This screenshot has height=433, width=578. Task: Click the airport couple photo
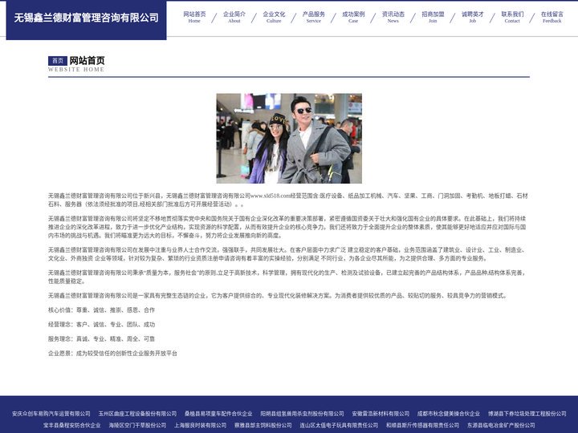coord(289,139)
